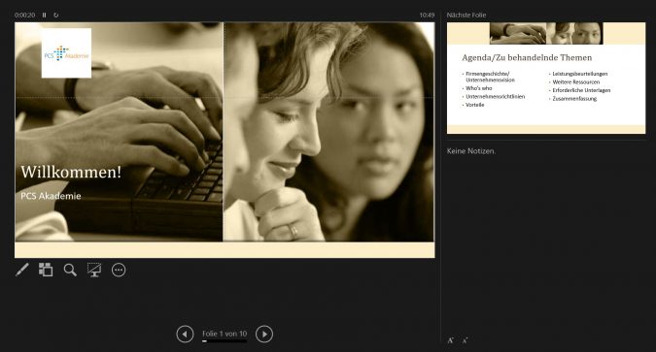The width and height of the screenshot is (656, 352).
Task: Click the Willkommen! slide title
Action: pos(71,172)
